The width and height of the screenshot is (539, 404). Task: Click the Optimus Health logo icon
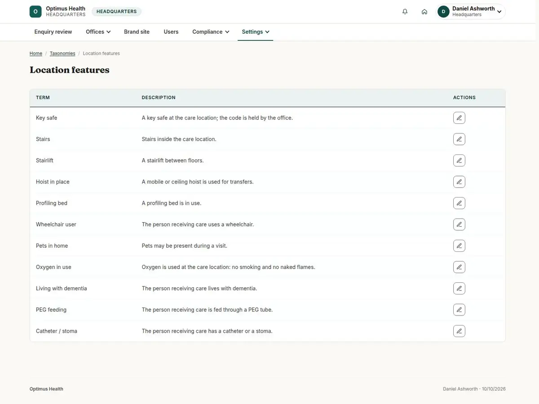click(x=35, y=12)
